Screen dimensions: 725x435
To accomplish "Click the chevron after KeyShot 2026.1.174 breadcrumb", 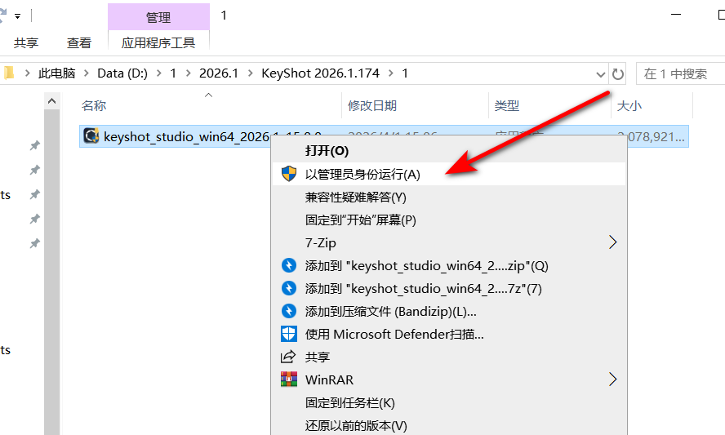I will 391,73.
